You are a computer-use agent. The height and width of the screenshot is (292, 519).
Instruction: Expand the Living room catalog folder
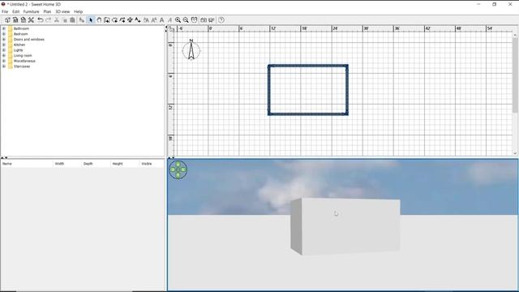point(3,56)
